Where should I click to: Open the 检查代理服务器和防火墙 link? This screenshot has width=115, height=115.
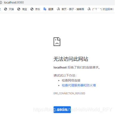tap(79, 85)
